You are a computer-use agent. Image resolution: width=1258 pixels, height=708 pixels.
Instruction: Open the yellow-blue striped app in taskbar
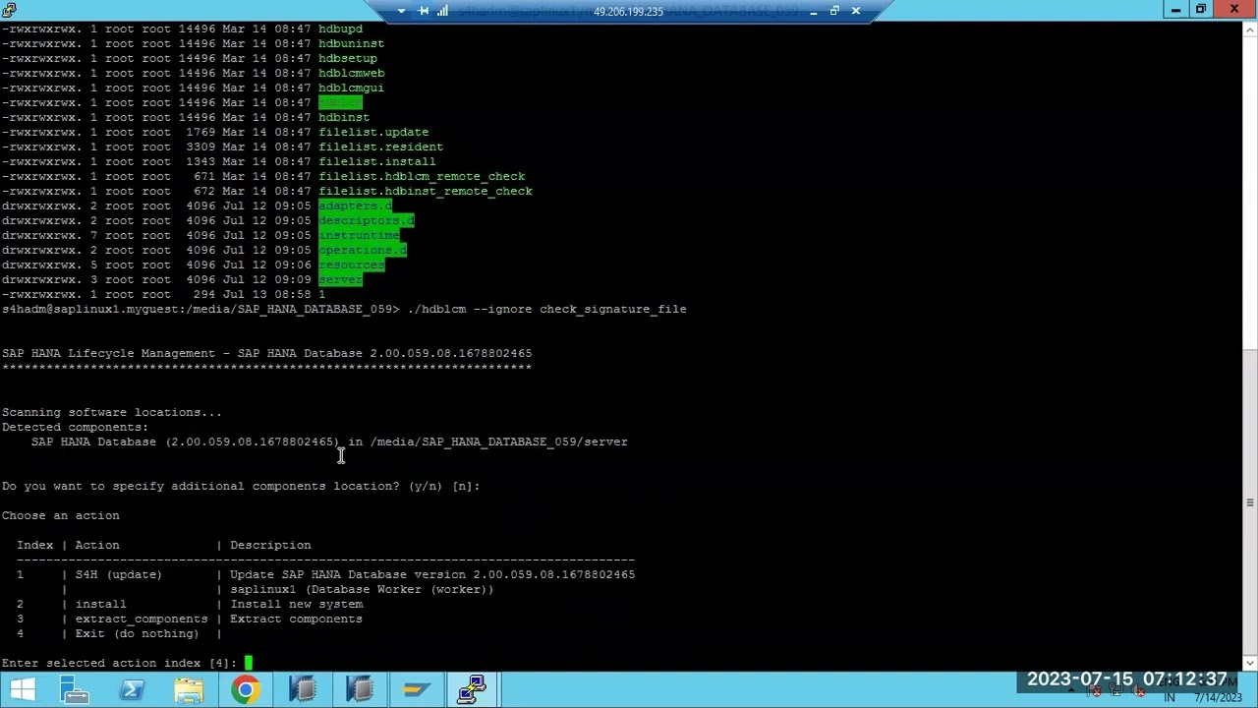tap(417, 690)
